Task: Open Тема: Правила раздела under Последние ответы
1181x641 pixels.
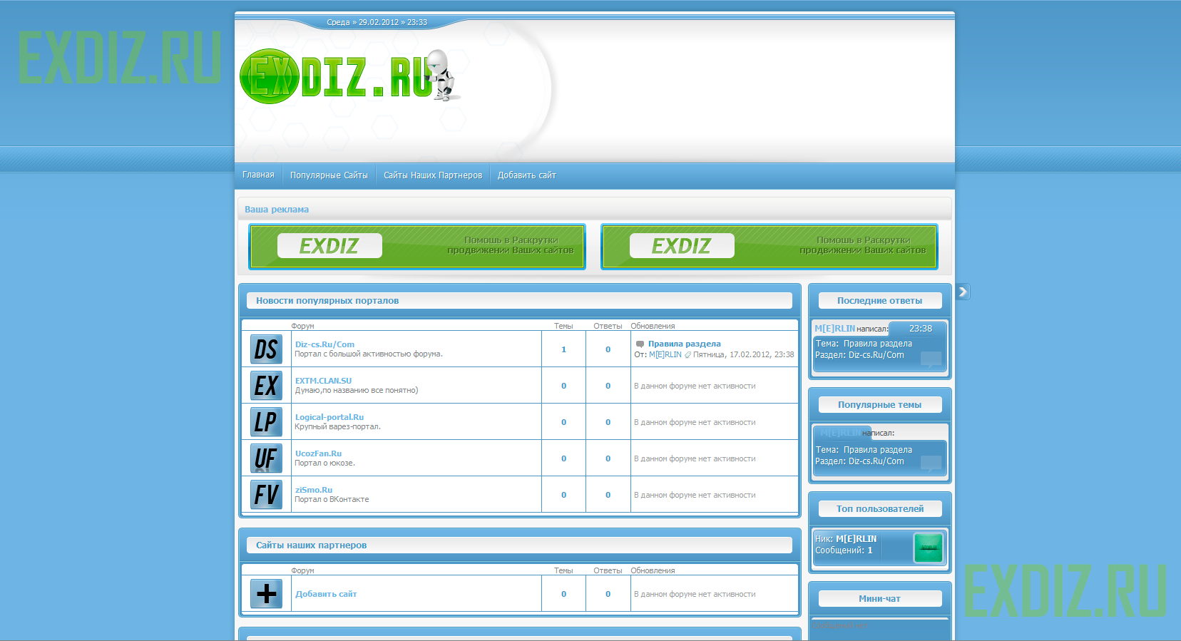Action: point(864,344)
